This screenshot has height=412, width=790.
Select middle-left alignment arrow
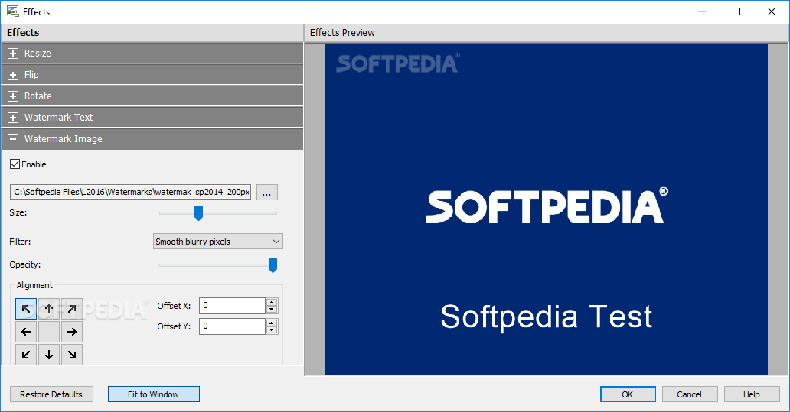[26, 332]
